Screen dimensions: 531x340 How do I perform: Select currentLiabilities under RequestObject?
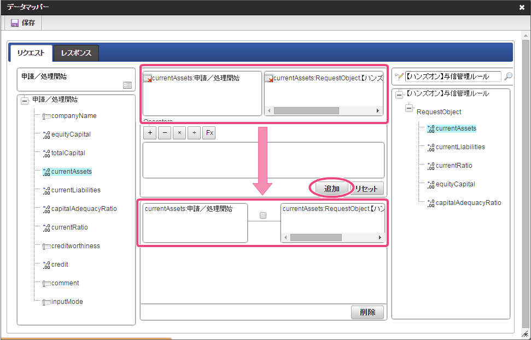[x=460, y=147]
